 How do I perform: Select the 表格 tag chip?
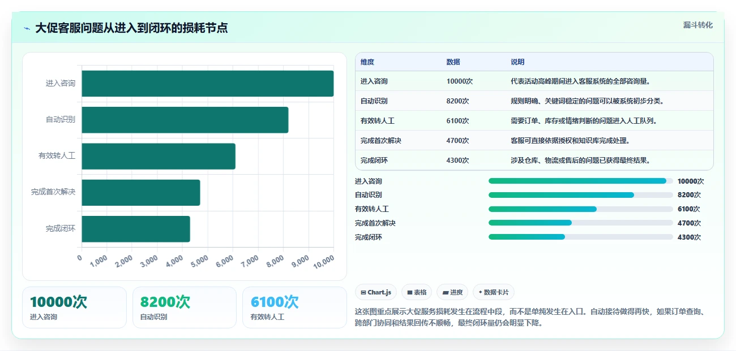point(417,292)
